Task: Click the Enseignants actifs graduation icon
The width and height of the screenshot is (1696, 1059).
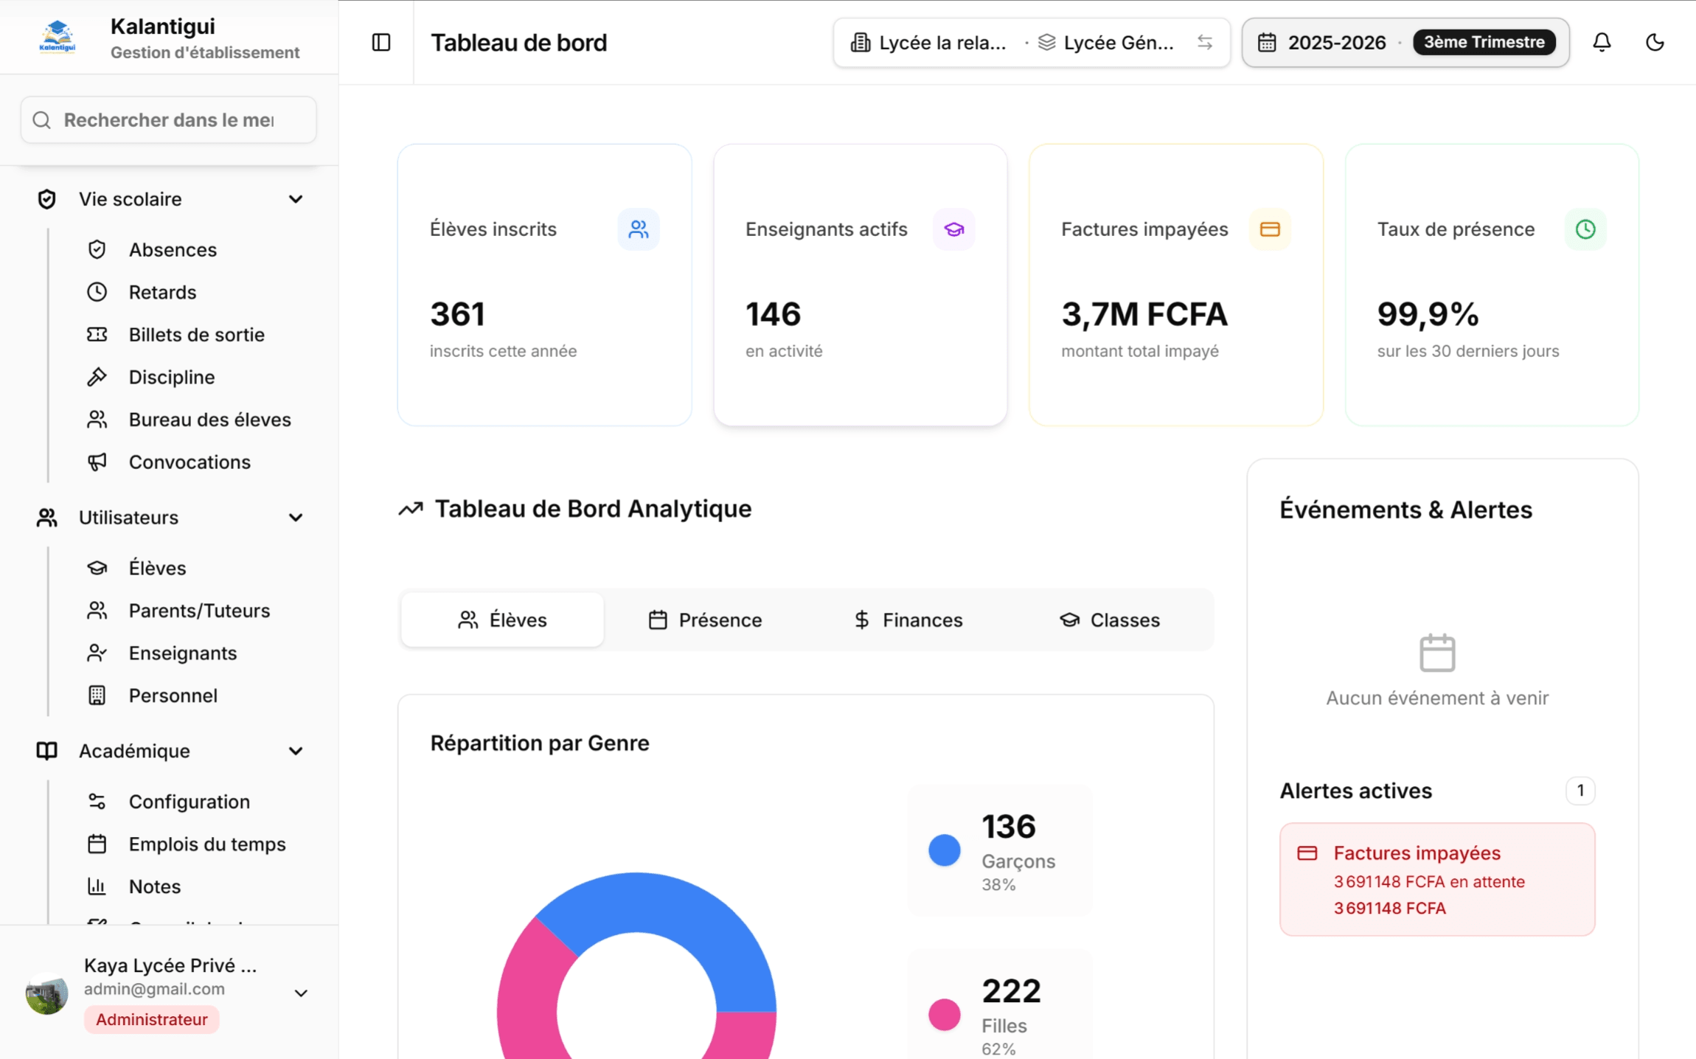Action: coord(954,229)
